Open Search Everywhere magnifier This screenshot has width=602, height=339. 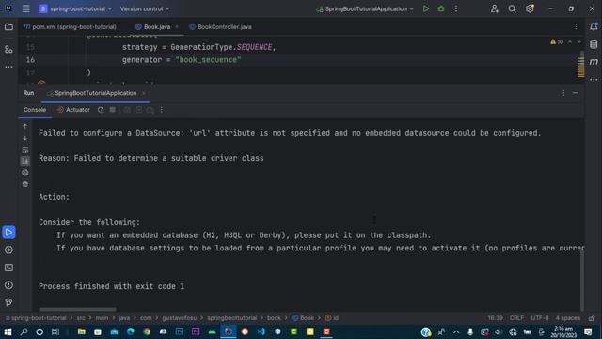click(x=512, y=8)
